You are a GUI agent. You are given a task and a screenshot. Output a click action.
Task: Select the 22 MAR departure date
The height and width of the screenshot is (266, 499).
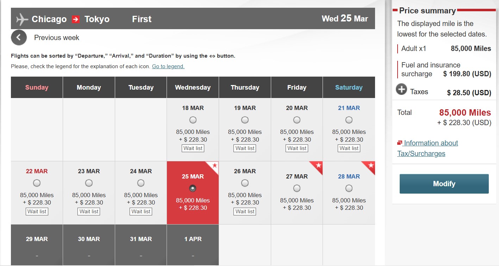[37, 183]
